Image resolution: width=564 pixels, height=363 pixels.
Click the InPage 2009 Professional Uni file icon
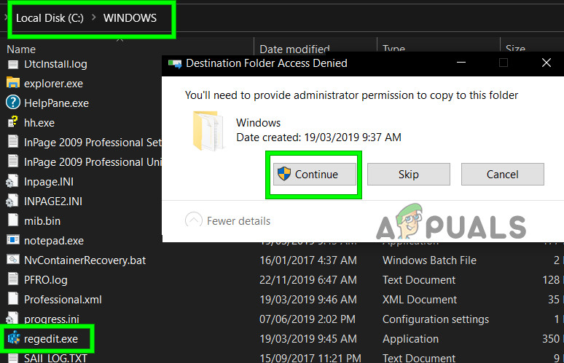coord(13,161)
